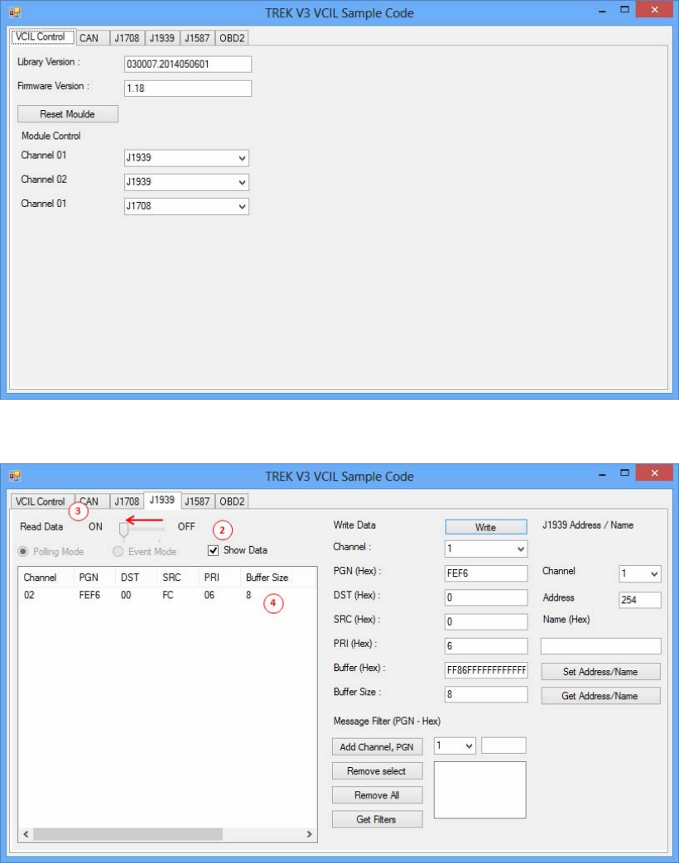This screenshot has height=863, width=679.
Task: Click the SRC (Hex) input field
Action: click(x=486, y=621)
